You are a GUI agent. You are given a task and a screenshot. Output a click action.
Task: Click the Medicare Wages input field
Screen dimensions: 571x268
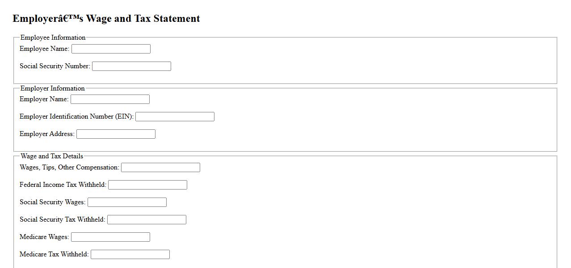pyautogui.click(x=110, y=237)
